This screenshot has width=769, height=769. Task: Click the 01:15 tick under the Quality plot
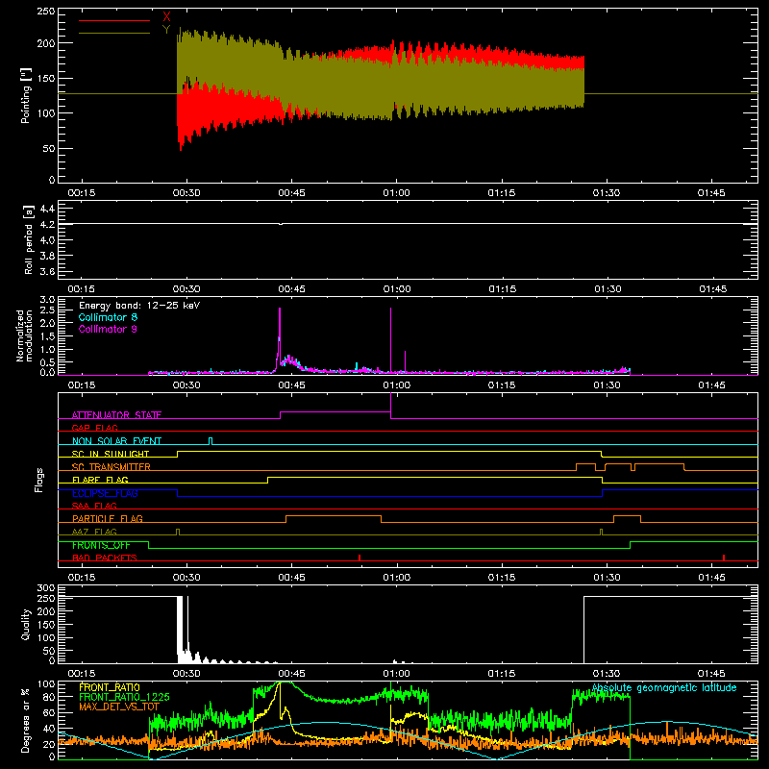[x=501, y=674]
